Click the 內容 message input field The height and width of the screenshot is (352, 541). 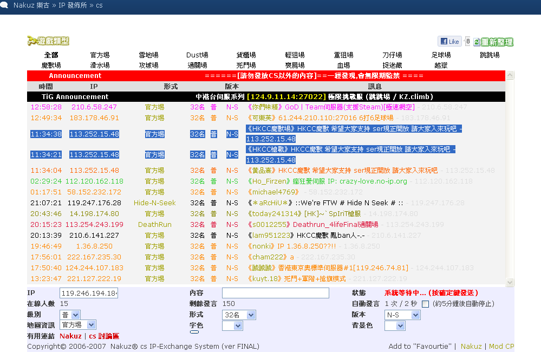click(275, 293)
